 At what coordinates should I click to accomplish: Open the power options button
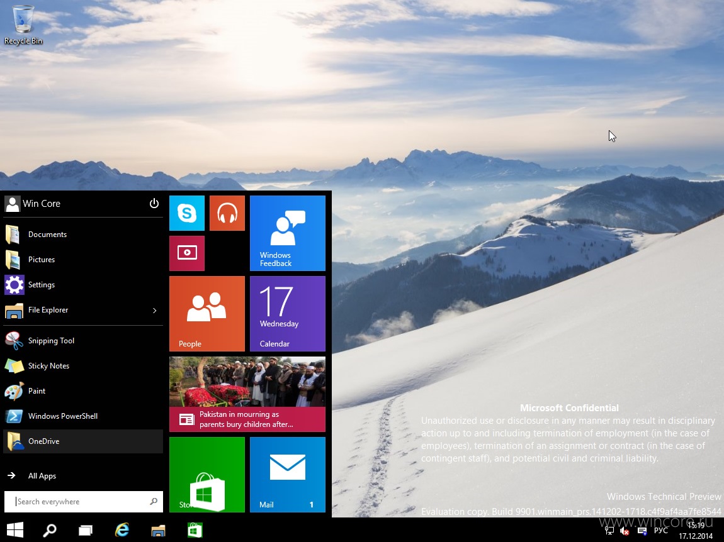[x=154, y=204]
